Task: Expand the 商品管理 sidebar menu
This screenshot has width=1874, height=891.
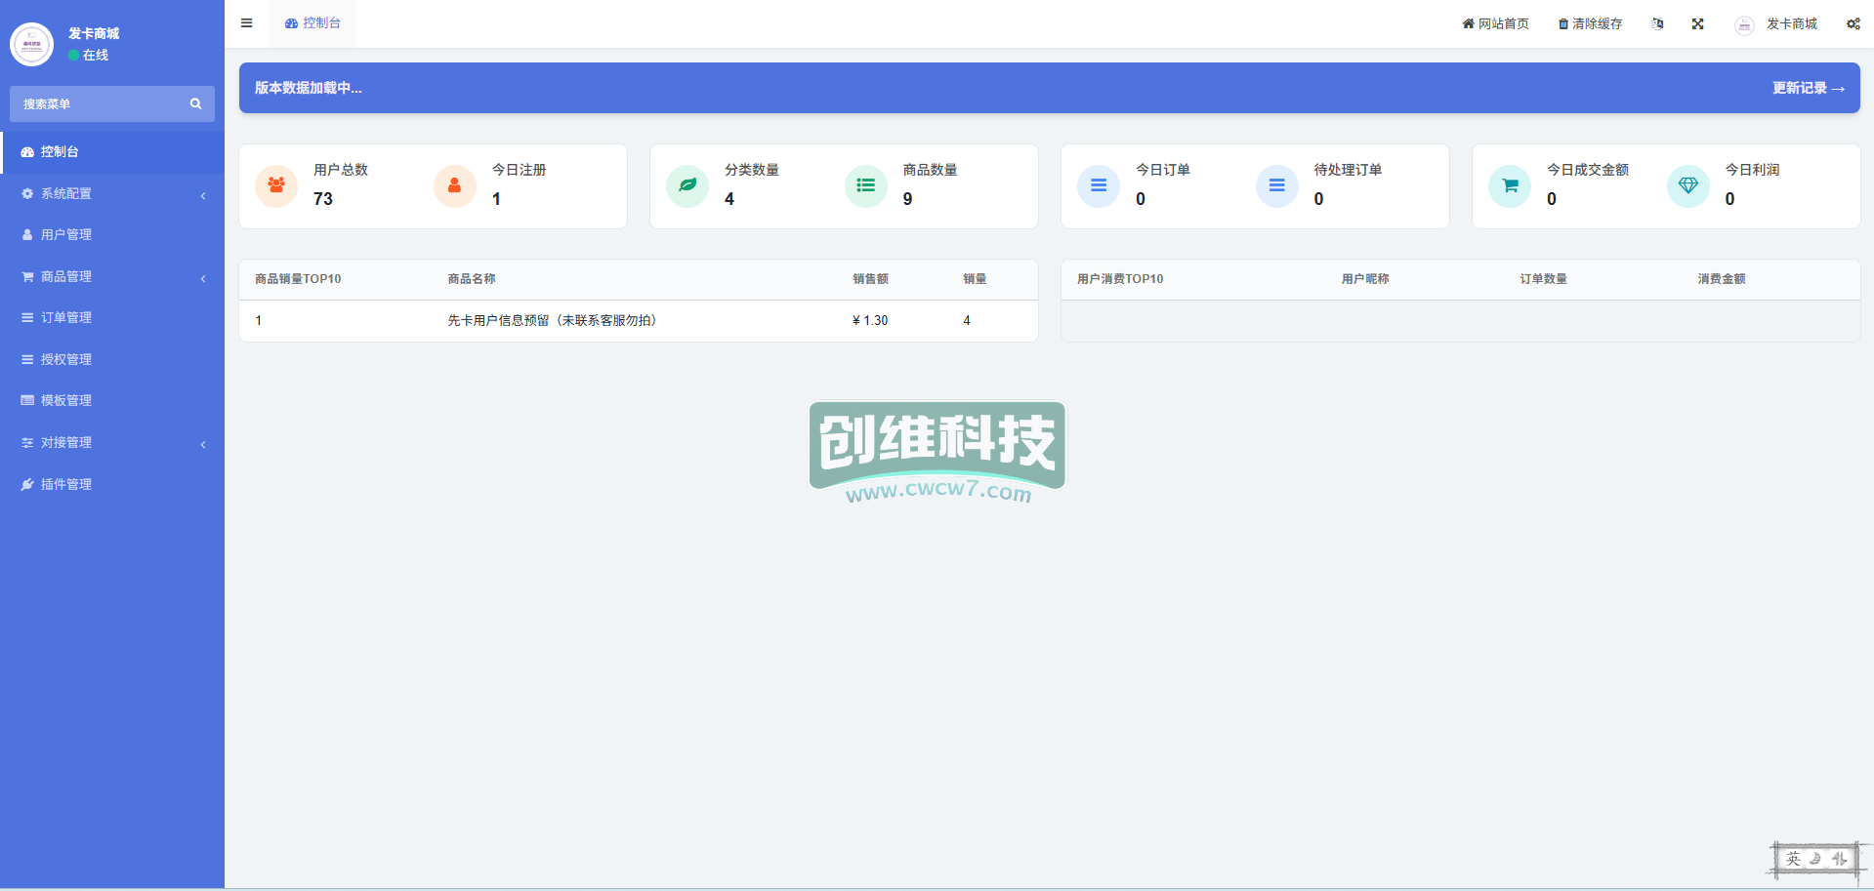Action: 112,276
